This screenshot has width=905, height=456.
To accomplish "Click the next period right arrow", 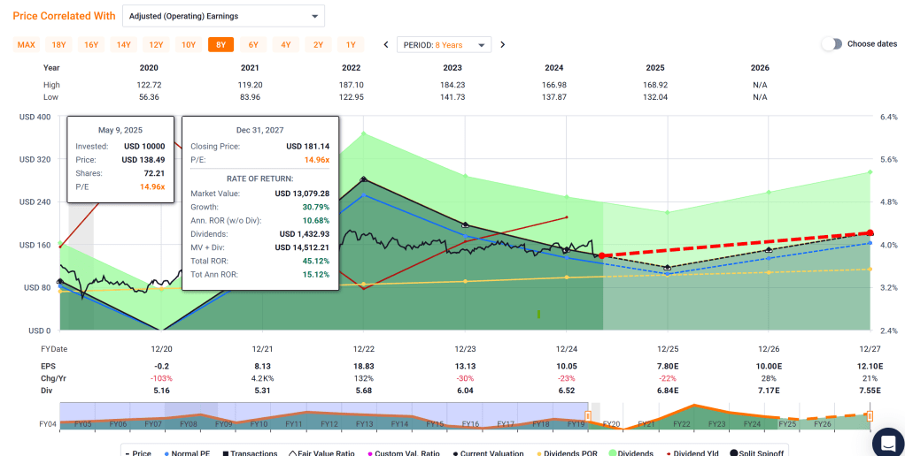I will (502, 45).
